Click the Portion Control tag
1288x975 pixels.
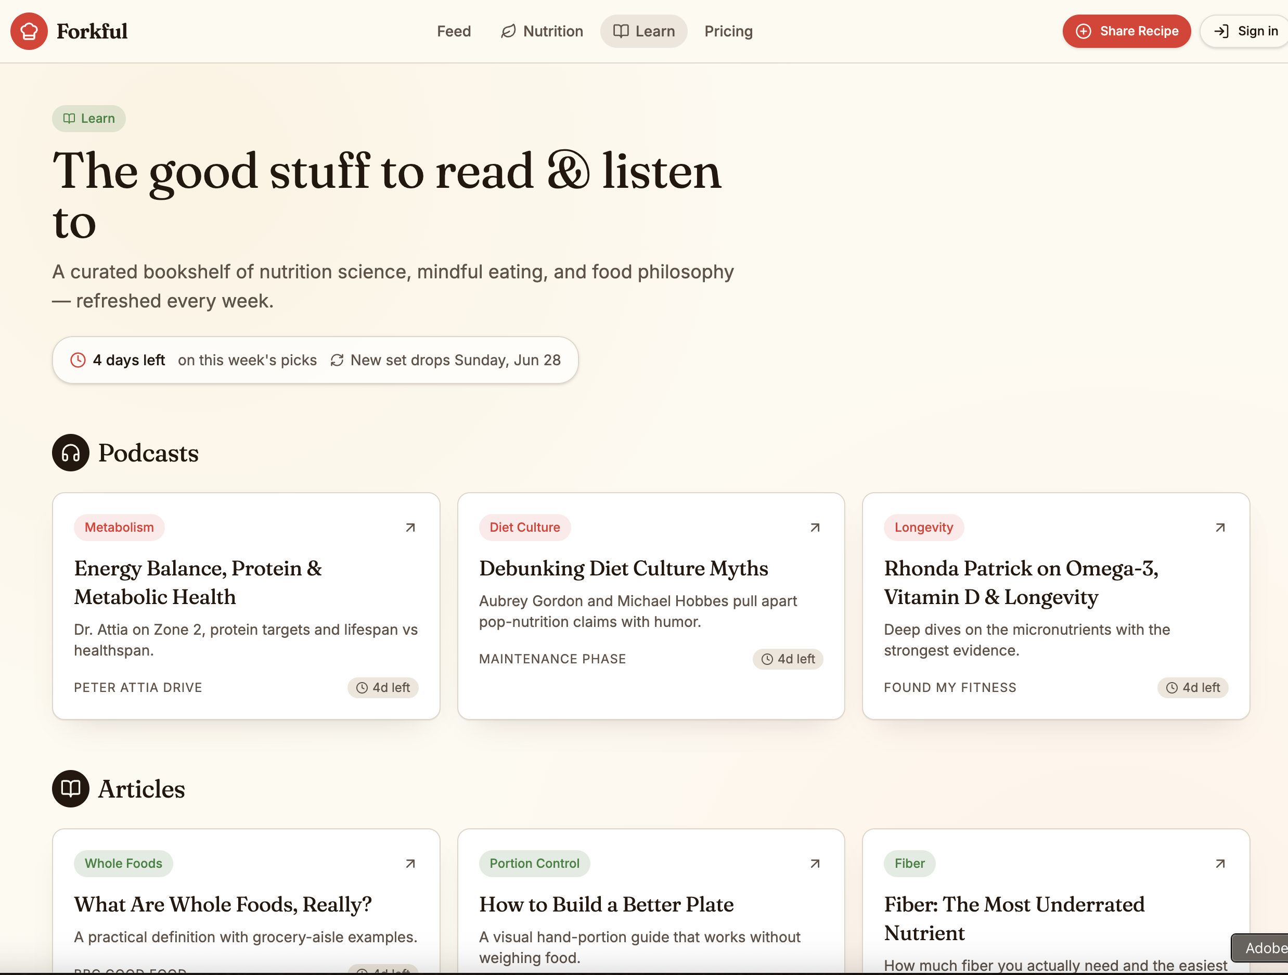coord(535,863)
